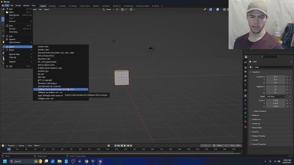Click New in the File menu

tap(18, 9)
